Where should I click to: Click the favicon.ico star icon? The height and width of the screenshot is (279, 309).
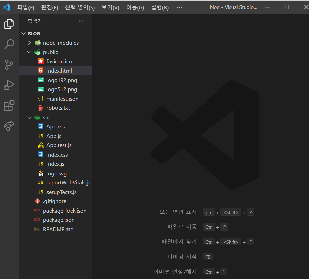pyautogui.click(x=41, y=61)
